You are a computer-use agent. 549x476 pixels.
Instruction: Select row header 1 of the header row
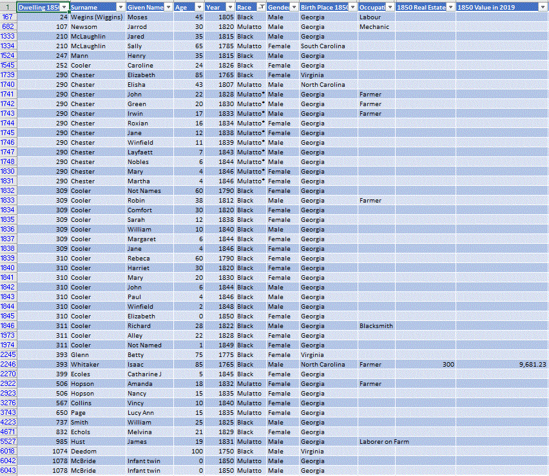[x=8, y=7]
